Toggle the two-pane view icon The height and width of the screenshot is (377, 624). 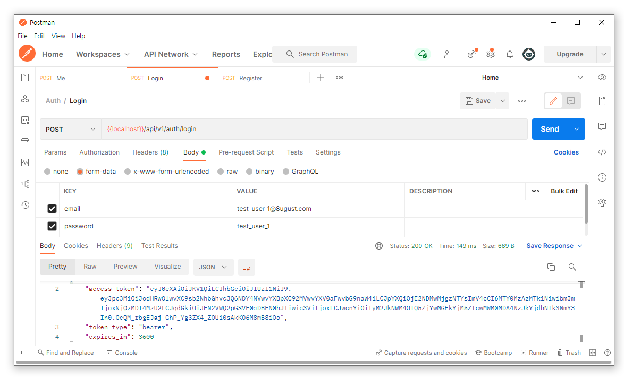click(x=593, y=353)
